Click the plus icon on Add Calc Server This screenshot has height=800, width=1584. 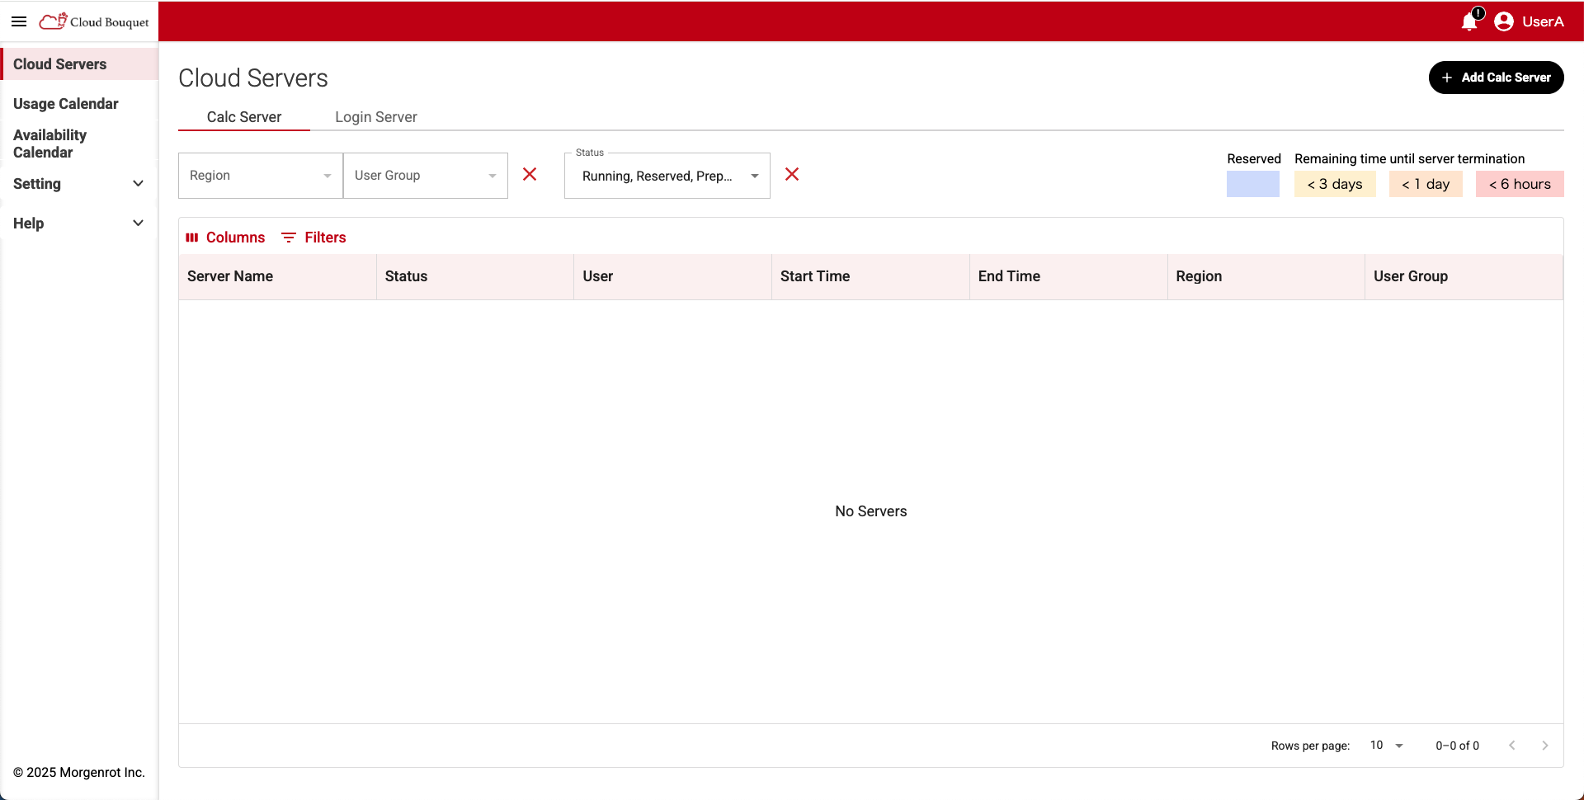pos(1449,78)
